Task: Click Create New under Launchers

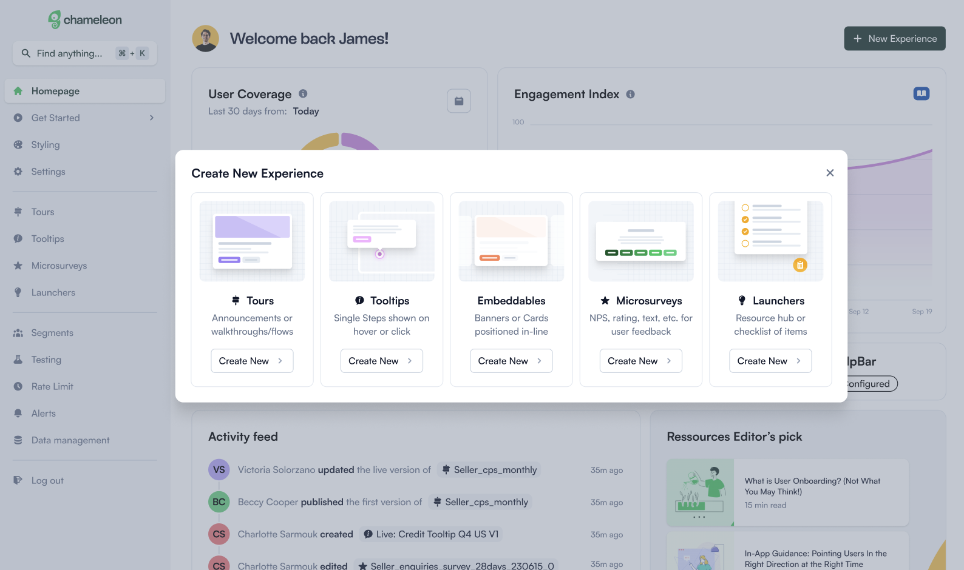Action: [x=770, y=361]
